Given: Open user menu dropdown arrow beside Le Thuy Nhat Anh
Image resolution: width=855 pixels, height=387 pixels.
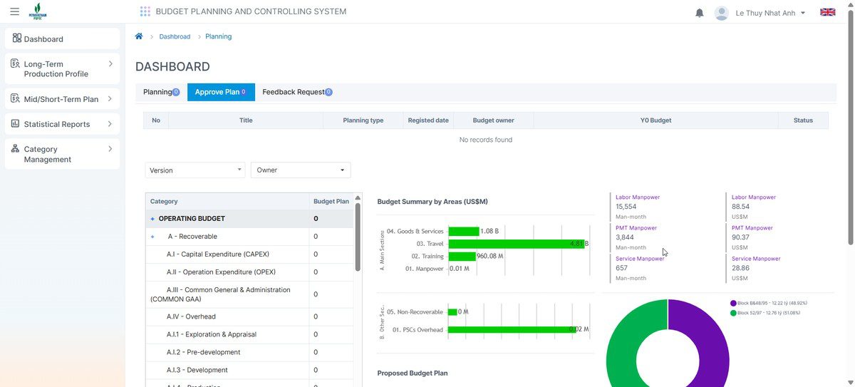Looking at the screenshot, I should tap(803, 13).
